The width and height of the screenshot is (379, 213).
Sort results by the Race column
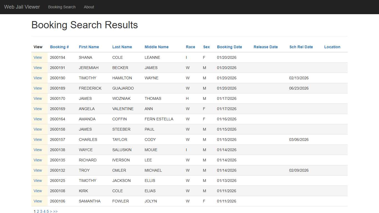tap(190, 47)
